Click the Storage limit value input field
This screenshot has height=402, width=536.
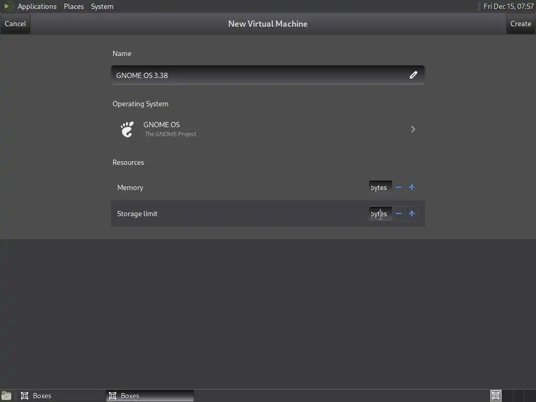pyautogui.click(x=381, y=214)
